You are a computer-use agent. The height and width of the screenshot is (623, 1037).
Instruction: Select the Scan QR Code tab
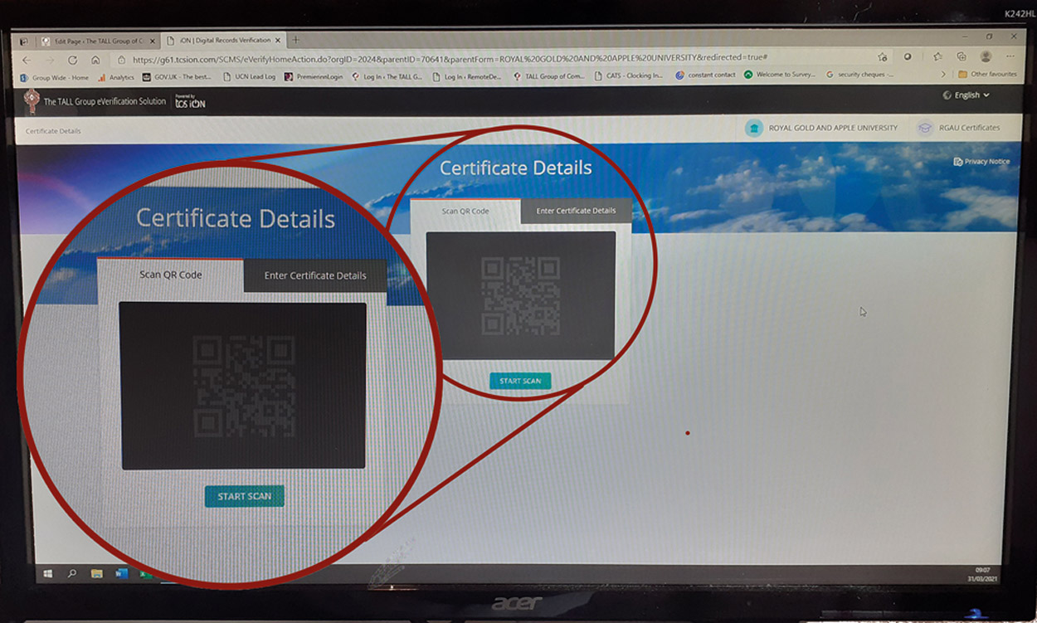point(465,212)
